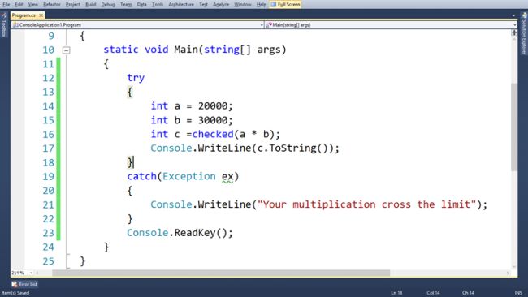Collapse the Main method outline

[67, 50]
